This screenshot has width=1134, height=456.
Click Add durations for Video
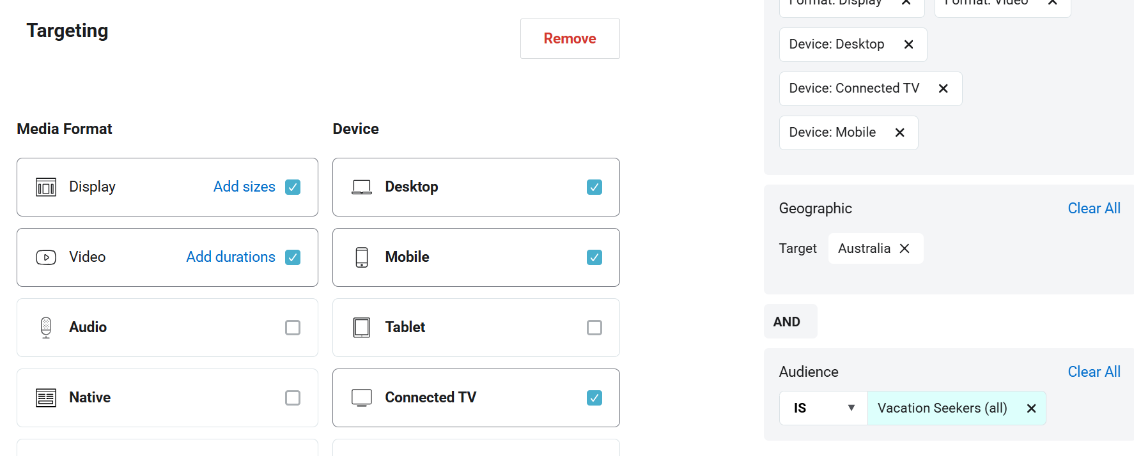click(231, 257)
